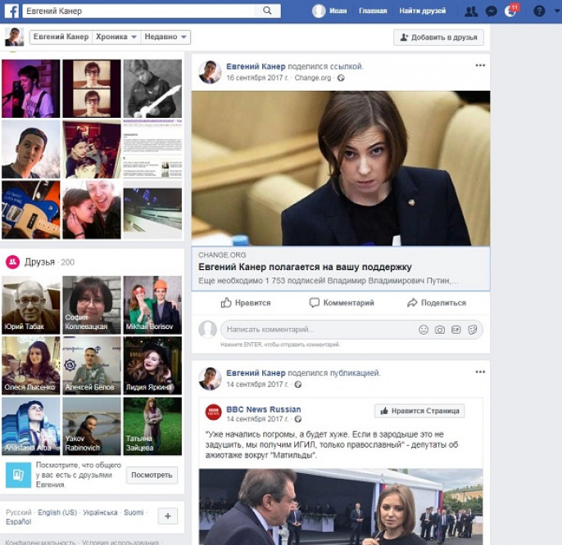
Task: Click Нравится like button on first post
Action: (x=246, y=303)
